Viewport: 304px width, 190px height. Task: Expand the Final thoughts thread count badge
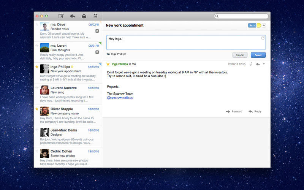pyautogui.click(x=97, y=52)
